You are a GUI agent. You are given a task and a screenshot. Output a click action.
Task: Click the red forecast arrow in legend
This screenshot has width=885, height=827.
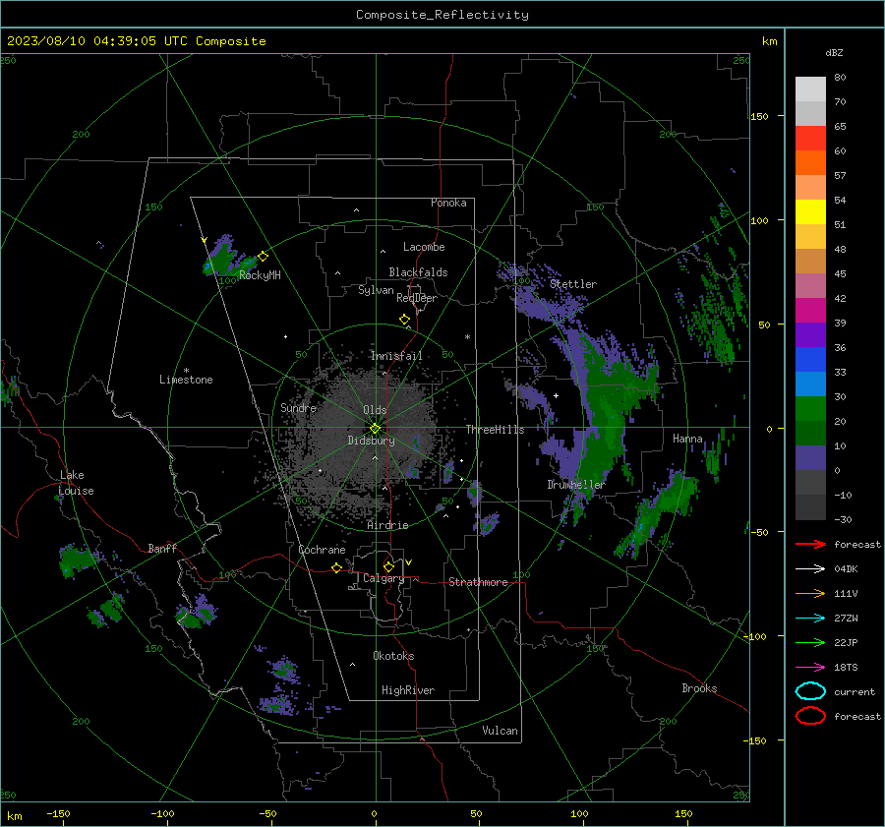[810, 544]
